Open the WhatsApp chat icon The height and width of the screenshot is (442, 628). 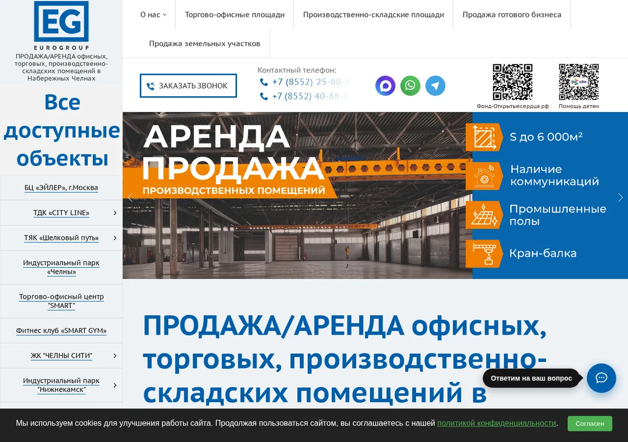pyautogui.click(x=410, y=85)
